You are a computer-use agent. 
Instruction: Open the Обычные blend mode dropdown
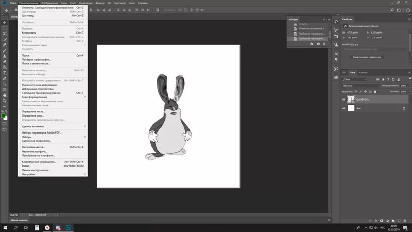point(360,86)
